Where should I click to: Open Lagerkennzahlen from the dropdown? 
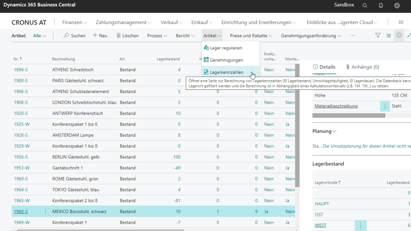tap(226, 72)
